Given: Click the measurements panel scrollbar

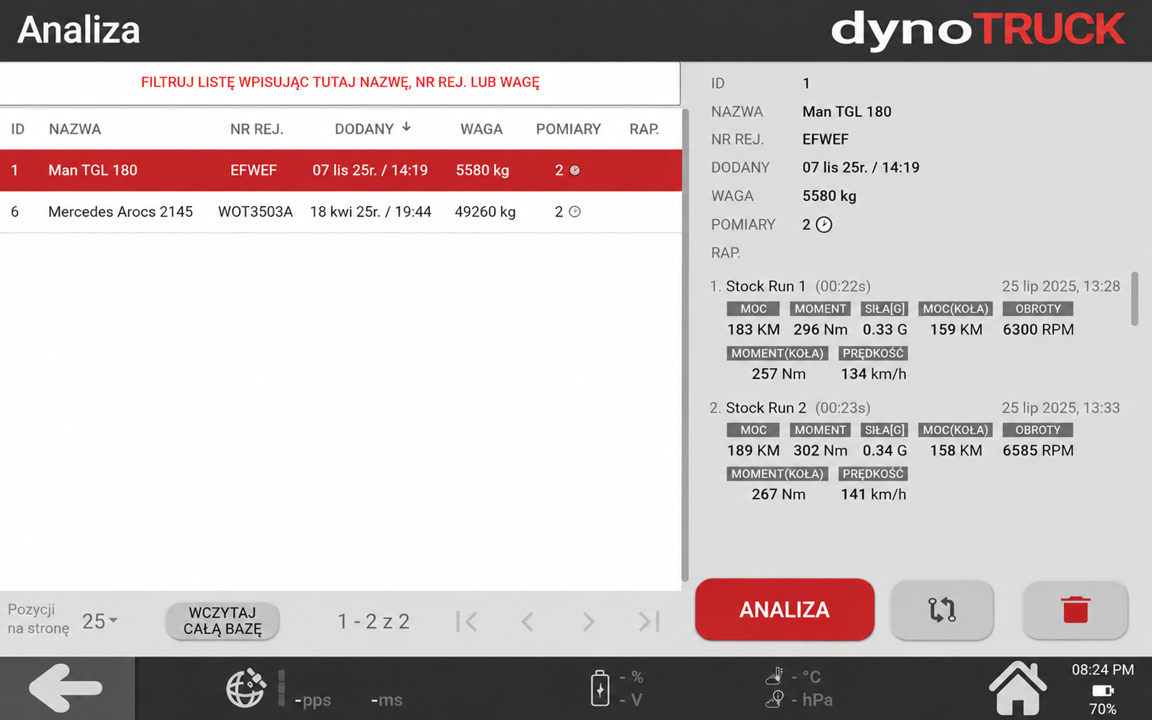Looking at the screenshot, I should (x=1135, y=299).
